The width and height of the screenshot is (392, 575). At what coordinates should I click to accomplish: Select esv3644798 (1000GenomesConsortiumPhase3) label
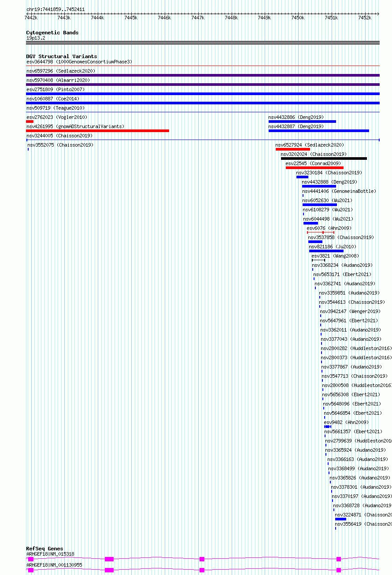[79, 62]
